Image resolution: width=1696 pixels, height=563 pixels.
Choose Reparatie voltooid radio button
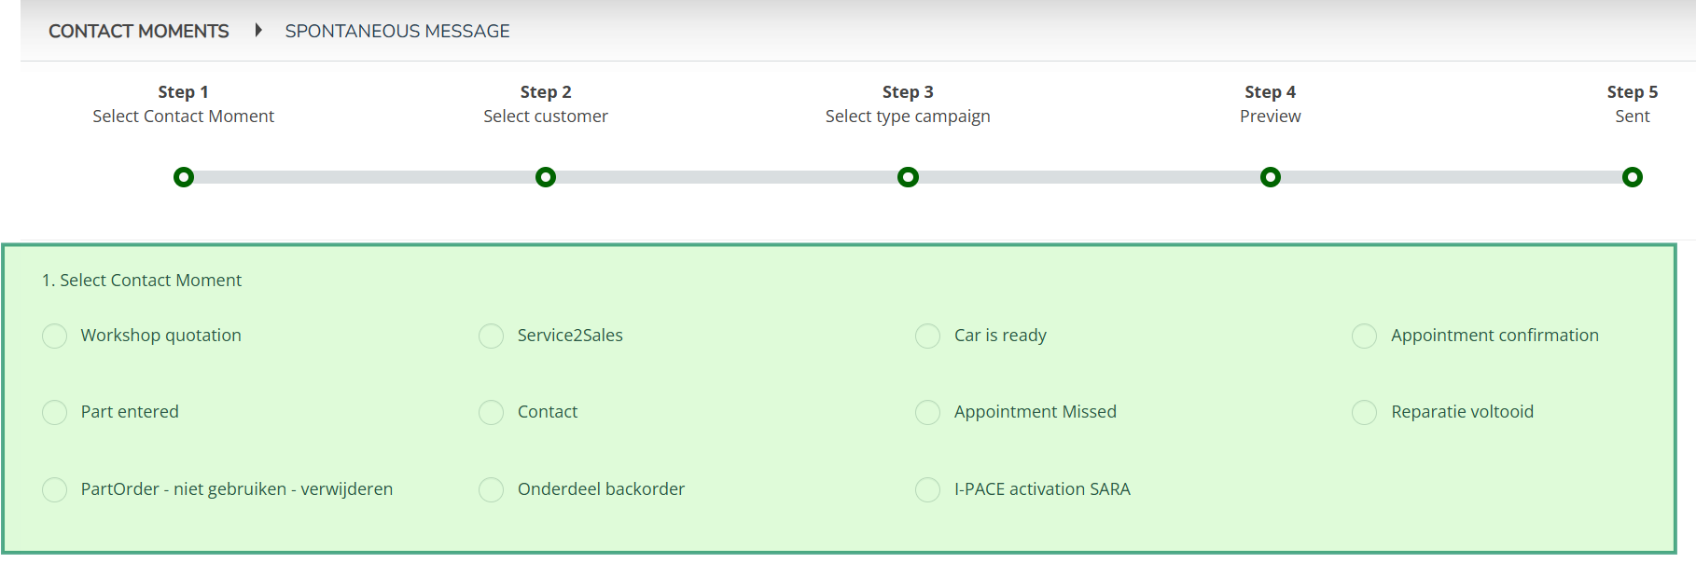pos(1365,412)
